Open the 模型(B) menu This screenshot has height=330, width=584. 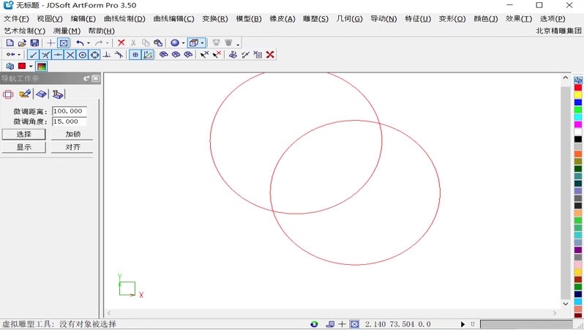[248, 18]
